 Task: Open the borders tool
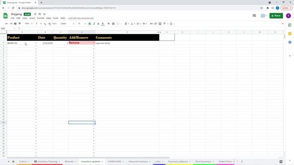(113, 24)
